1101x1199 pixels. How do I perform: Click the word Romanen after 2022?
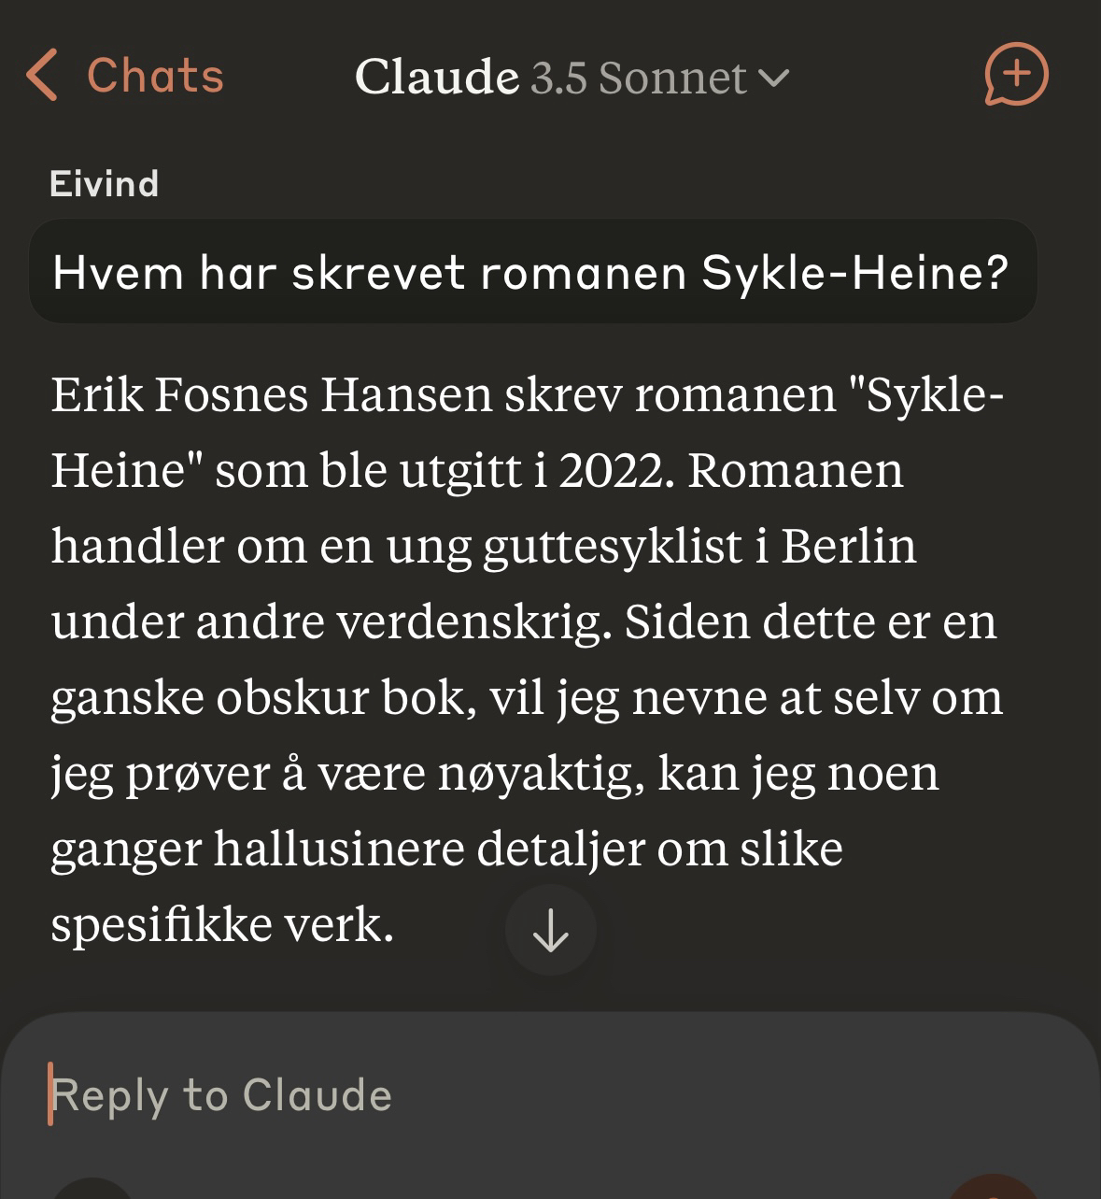pos(796,470)
